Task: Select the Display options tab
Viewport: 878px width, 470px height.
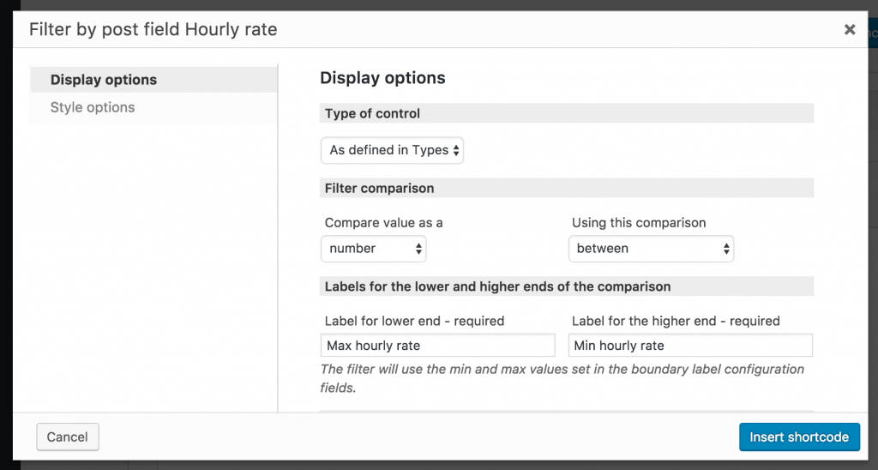Action: coord(153,80)
